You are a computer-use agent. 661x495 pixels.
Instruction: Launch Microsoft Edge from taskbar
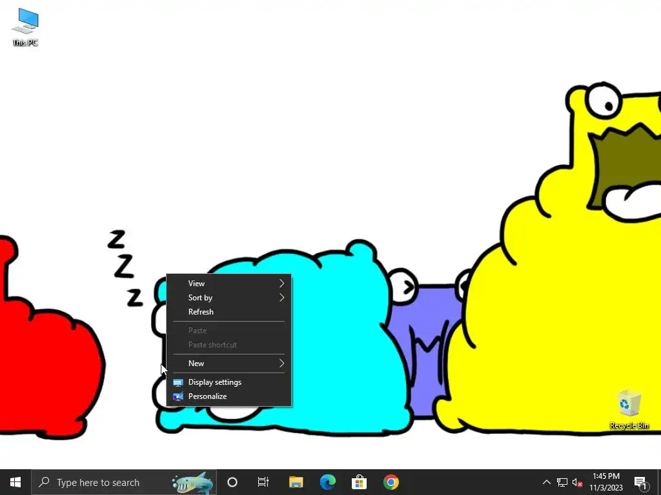(x=327, y=482)
